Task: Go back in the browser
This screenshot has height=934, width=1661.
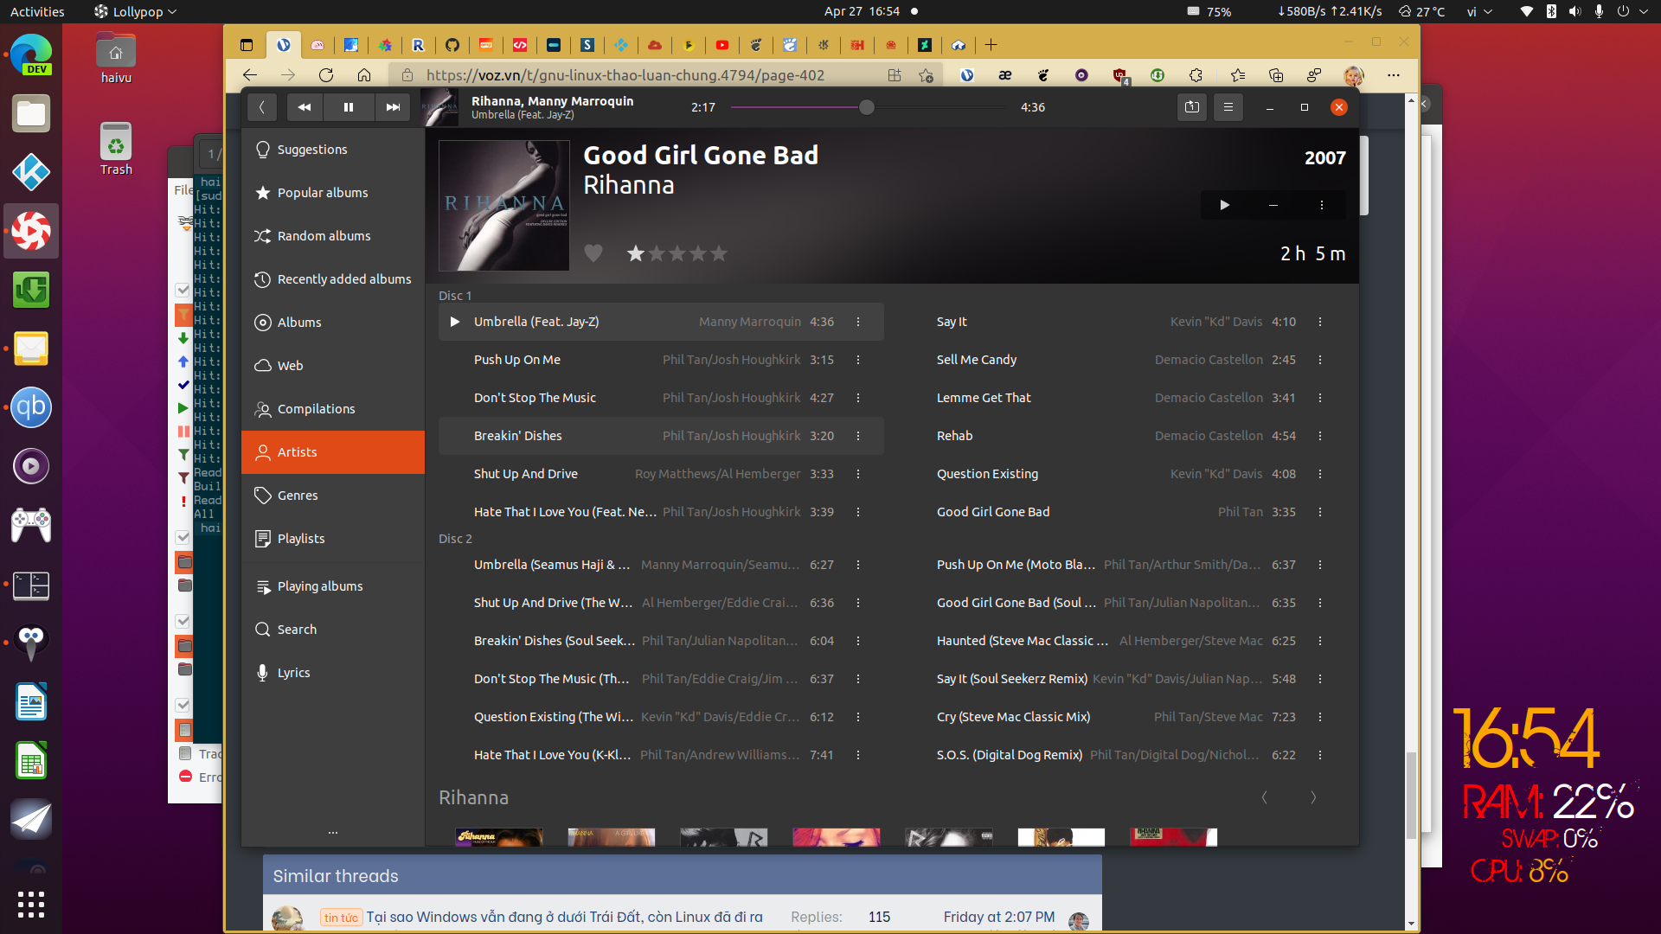Action: pyautogui.click(x=250, y=75)
